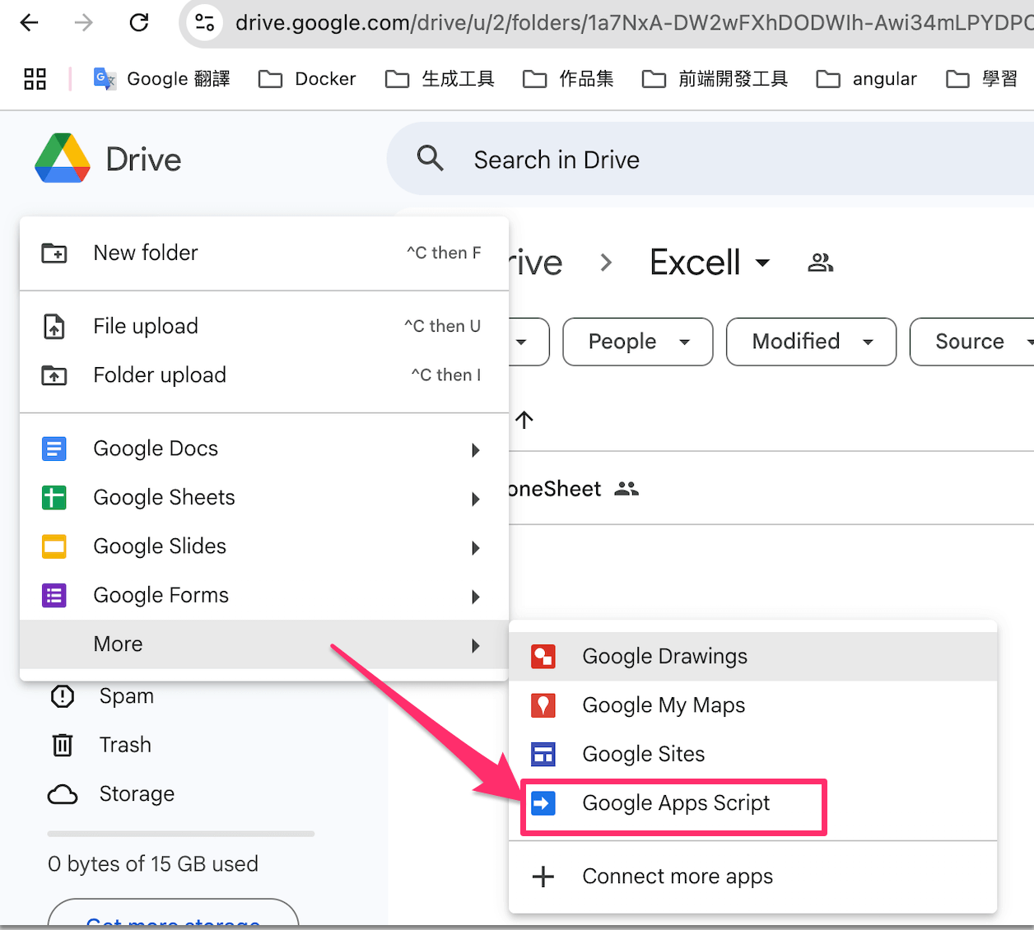Viewport: 1034px width, 930px height.
Task: Expand the Google Docs submenu arrow
Action: [475, 449]
